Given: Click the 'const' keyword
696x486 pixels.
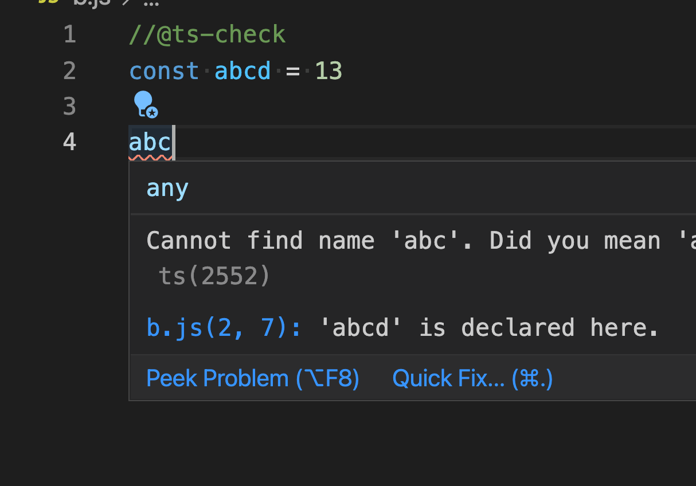Looking at the screenshot, I should [164, 70].
